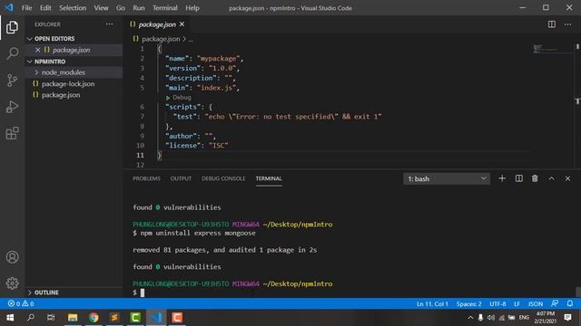Close package.json in Open Editors list
Viewport: 581px width, 326px height.
(37, 50)
